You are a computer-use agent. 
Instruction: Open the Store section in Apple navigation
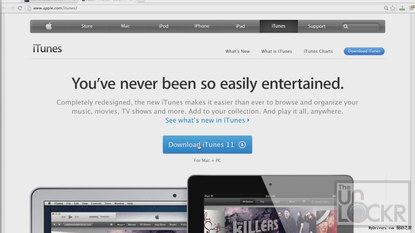(x=87, y=26)
